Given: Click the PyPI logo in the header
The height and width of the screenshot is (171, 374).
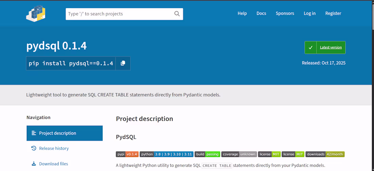Looking at the screenshot, I should (36, 14).
